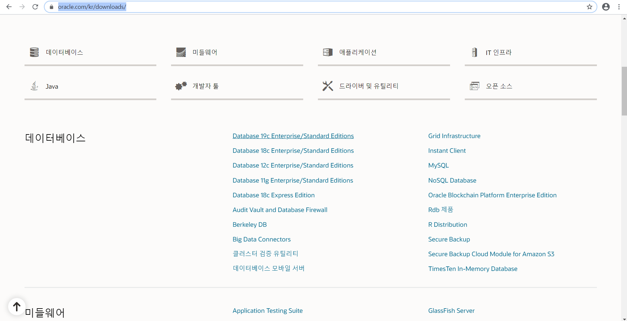The image size is (627, 321).
Task: Click the database stack icon beside 데이터베이스
Action: tap(34, 52)
